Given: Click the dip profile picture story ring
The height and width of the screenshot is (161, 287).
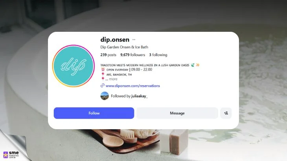Looking at the screenshot, I should tap(74, 66).
